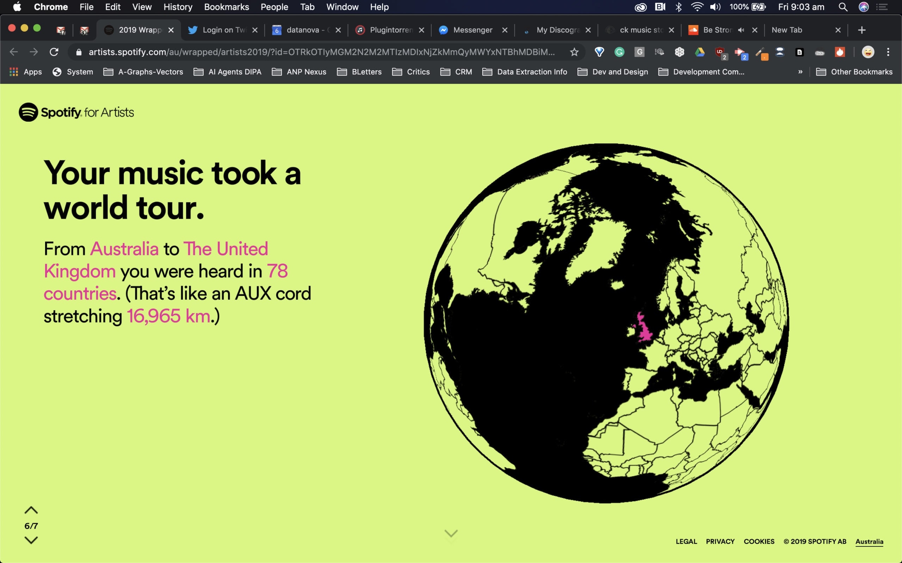Screen dimensions: 902x563
Task: Open the uBlock Origin extension
Action: tap(721, 53)
